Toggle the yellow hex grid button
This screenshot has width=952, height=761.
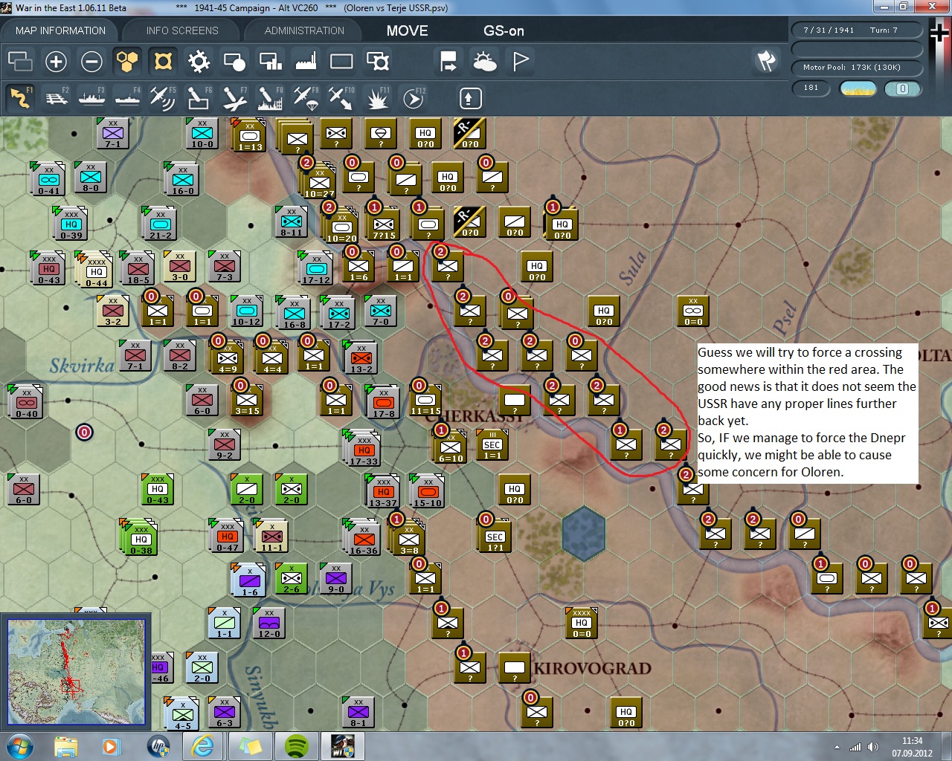127,61
